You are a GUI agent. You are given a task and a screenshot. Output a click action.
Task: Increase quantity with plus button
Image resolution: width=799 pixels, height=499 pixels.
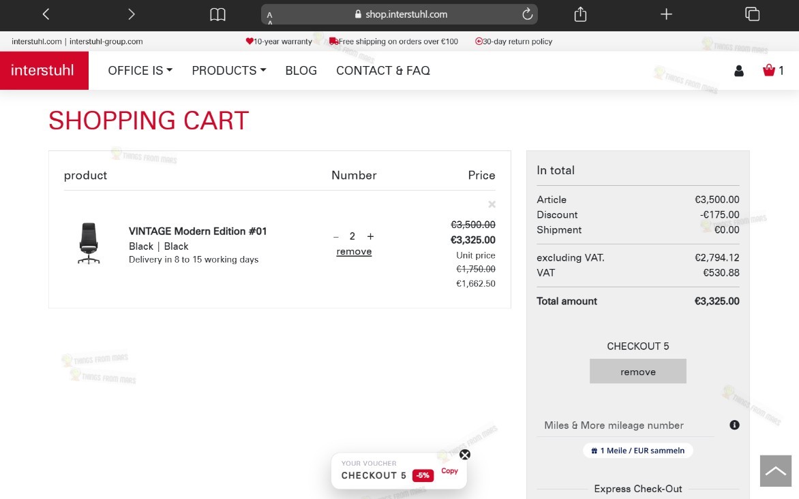[370, 236]
